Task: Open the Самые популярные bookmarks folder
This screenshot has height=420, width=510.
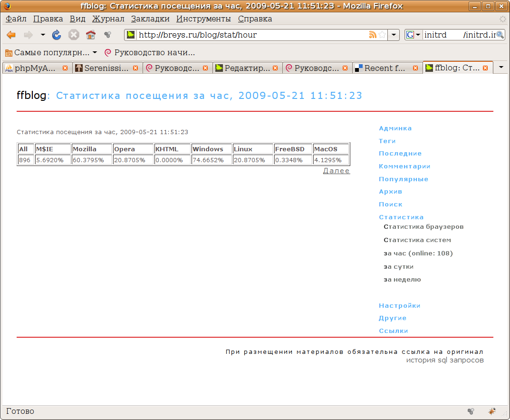Action: pyautogui.click(x=51, y=52)
